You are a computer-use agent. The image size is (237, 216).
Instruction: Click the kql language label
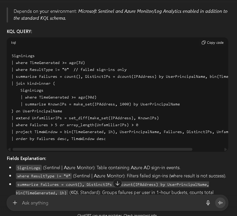tap(14, 43)
